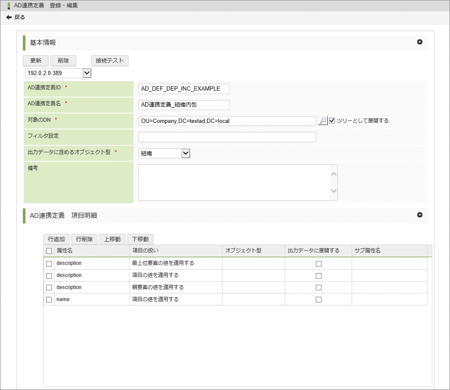Click the 更新 button
Image resolution: width=450 pixels, height=390 pixels.
[x=36, y=60]
